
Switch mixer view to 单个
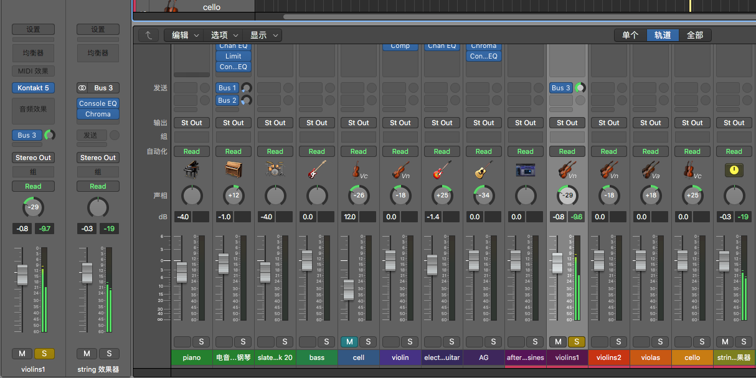tap(630, 35)
